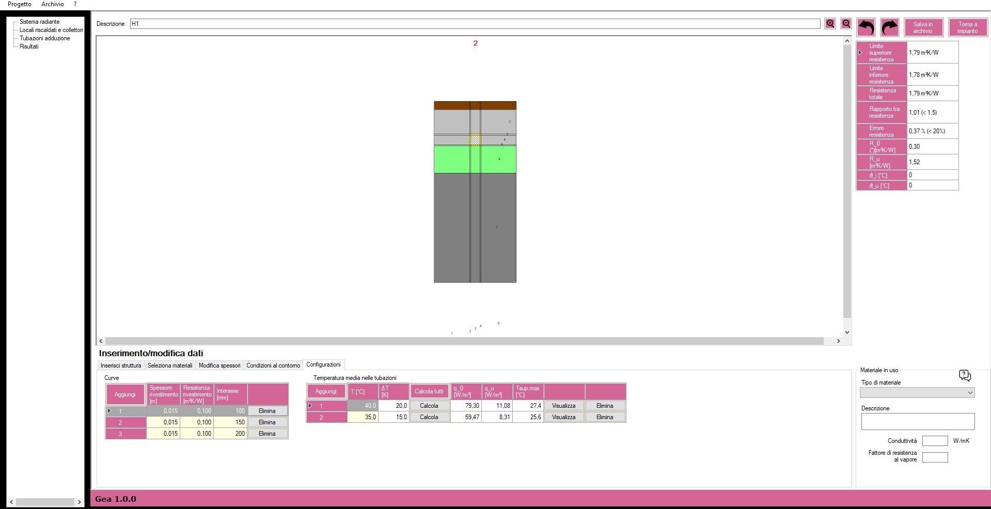This screenshot has width=991, height=509.
Task: Open the Tipo di materiale dropdown
Action: coord(917,393)
